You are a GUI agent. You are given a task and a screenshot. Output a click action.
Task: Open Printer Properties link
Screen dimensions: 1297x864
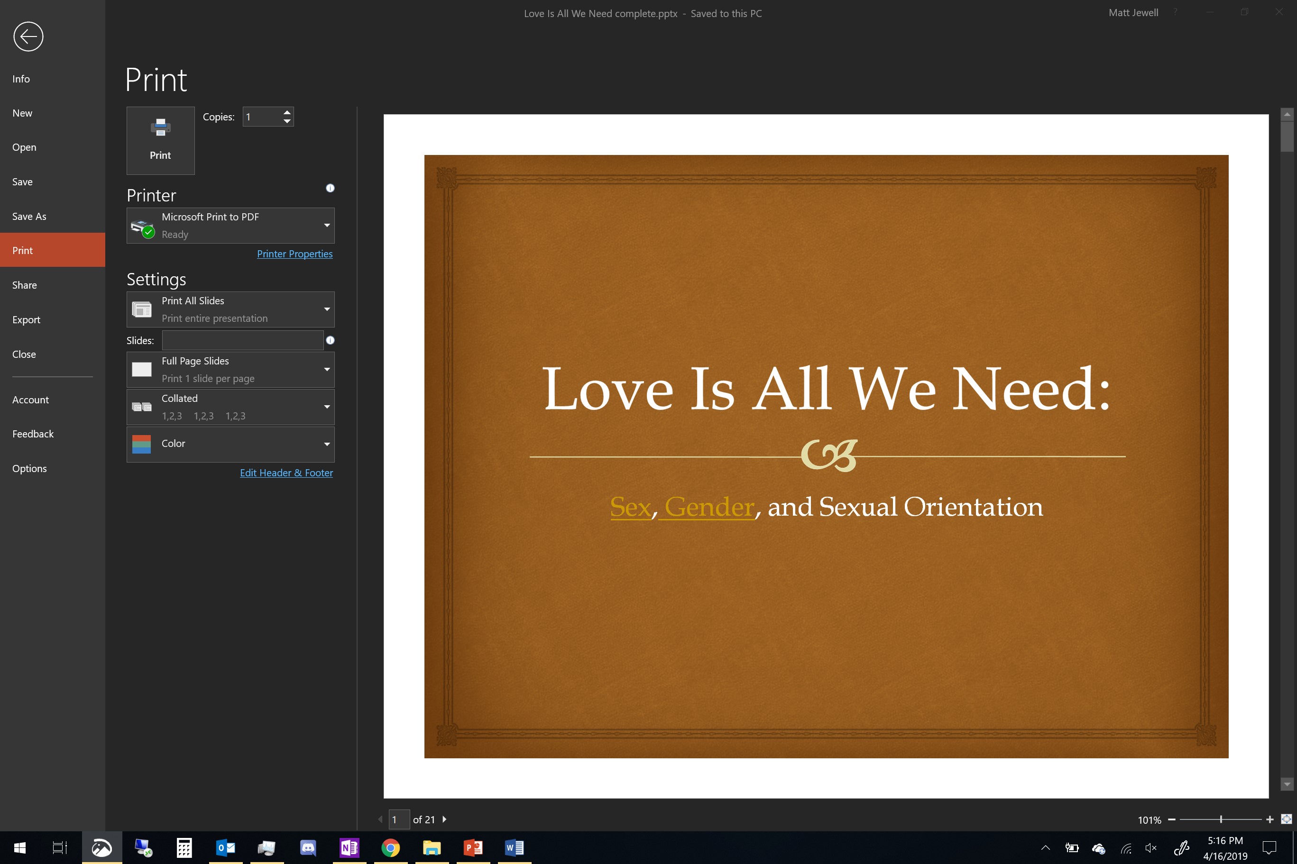point(294,254)
